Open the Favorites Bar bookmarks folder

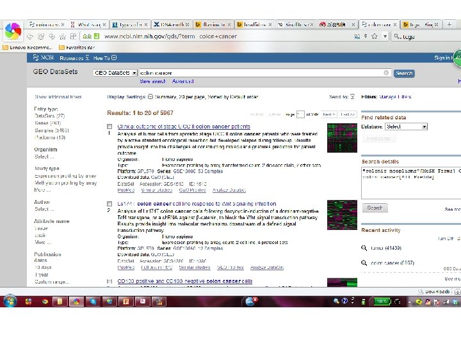pos(77,47)
